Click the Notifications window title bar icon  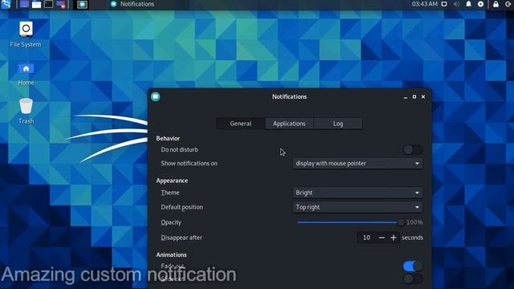pos(155,96)
